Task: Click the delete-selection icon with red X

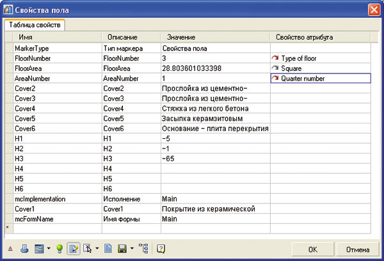Action: [88, 248]
